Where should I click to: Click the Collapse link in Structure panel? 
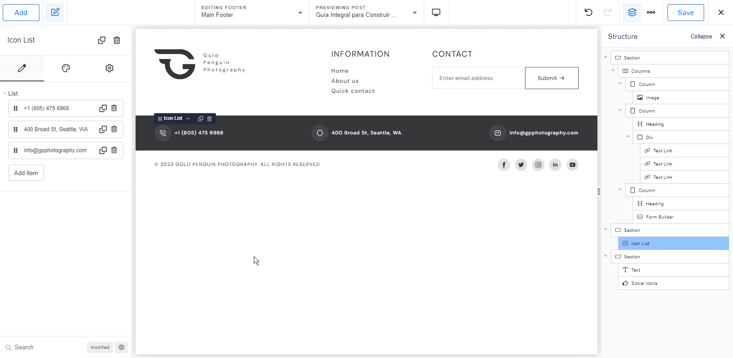pos(701,37)
